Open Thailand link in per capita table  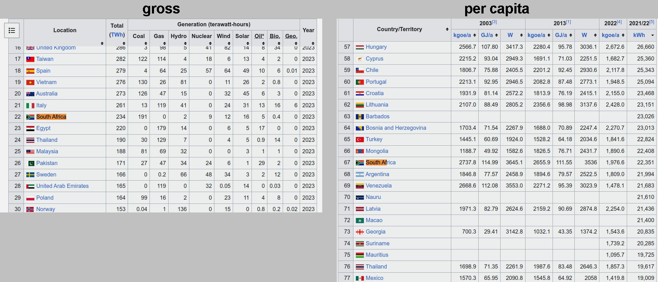(x=376, y=267)
